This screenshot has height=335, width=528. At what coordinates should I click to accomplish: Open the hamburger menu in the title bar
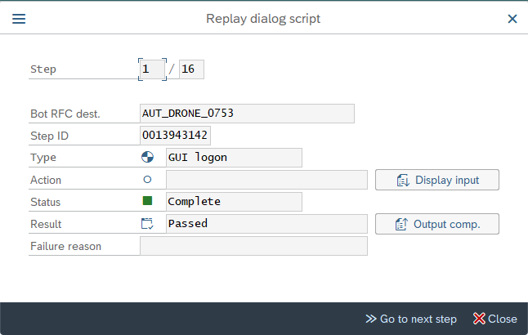18,18
